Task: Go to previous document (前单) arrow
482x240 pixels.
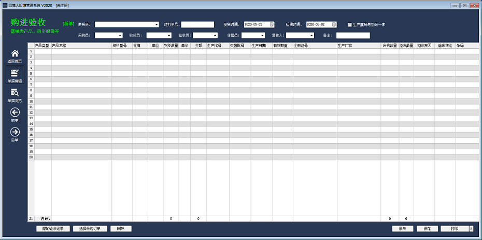Action: coord(15,113)
